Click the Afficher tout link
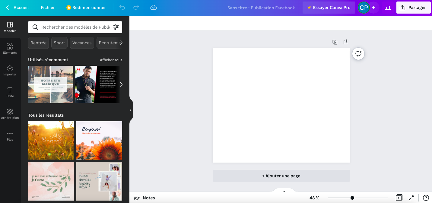 click(x=111, y=60)
